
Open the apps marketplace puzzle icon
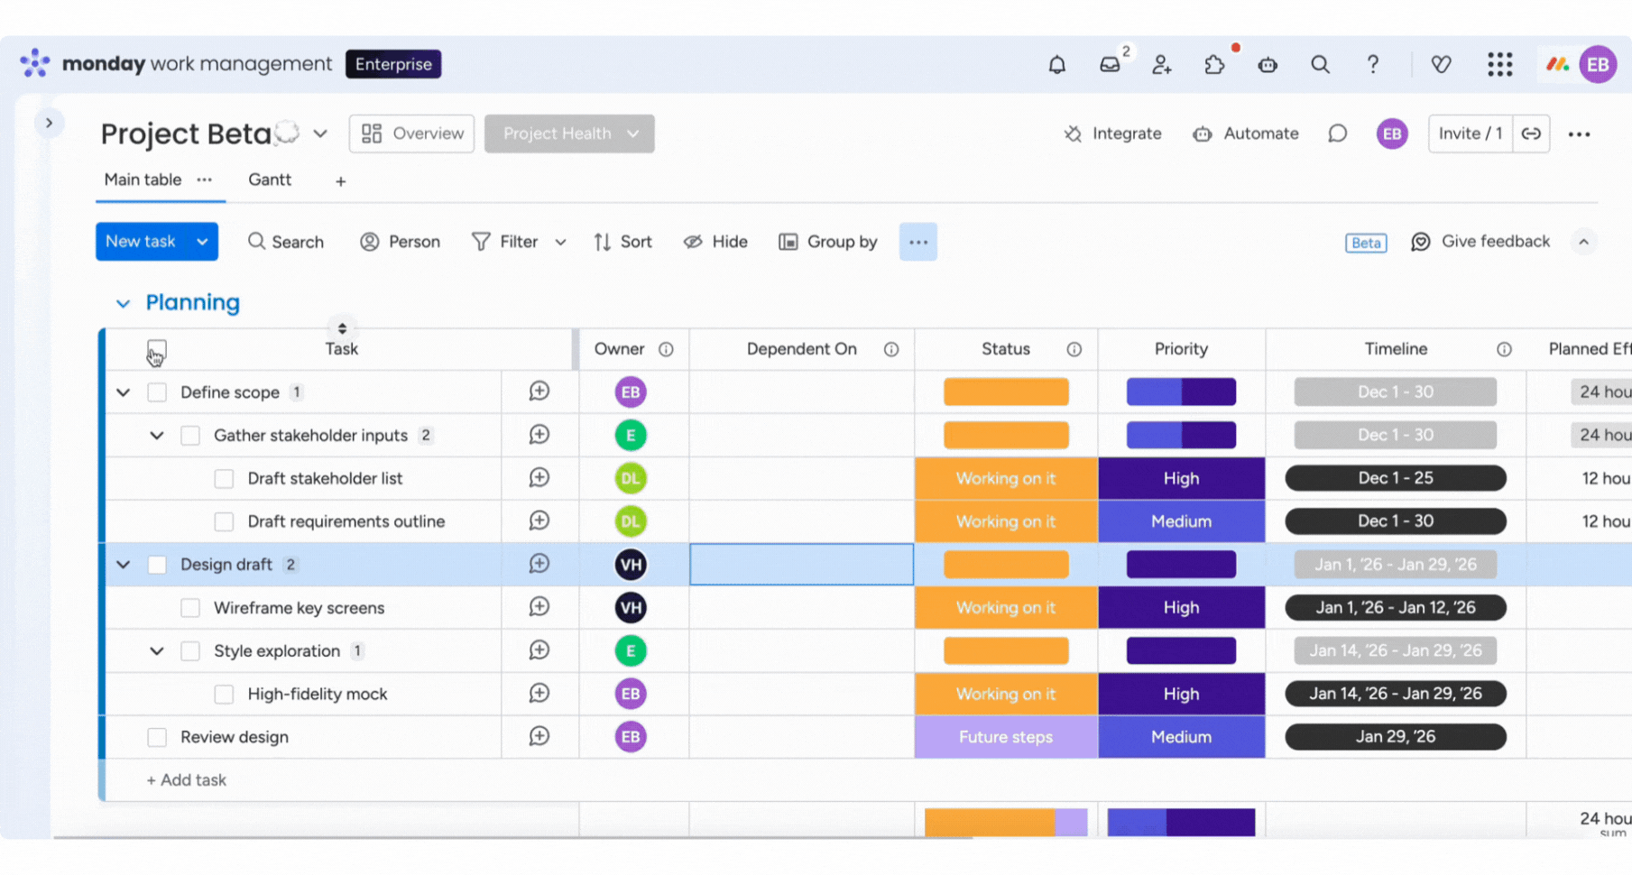pyautogui.click(x=1214, y=65)
